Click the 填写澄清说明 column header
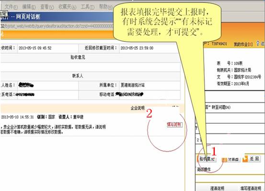Image resolution: width=265 pixels, height=191 pixels. coord(251,188)
